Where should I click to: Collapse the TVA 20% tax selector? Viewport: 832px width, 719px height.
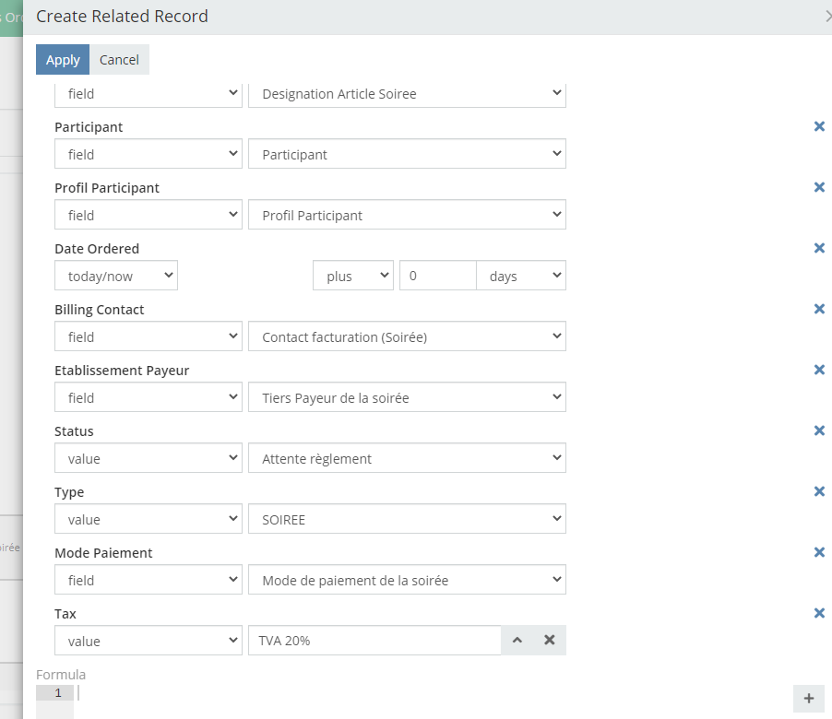click(x=517, y=641)
